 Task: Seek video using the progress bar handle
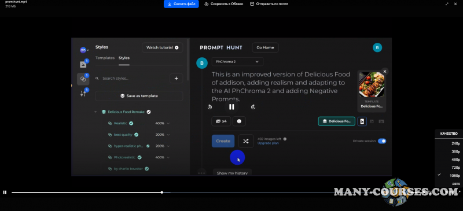pos(162,193)
